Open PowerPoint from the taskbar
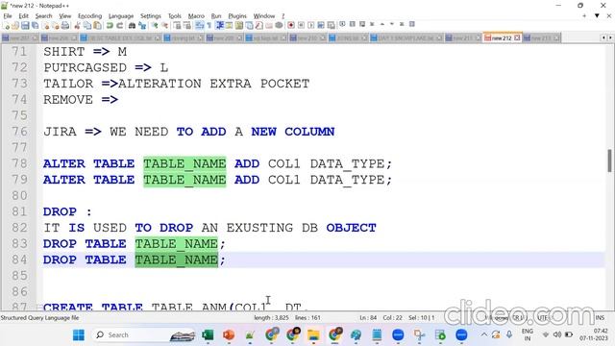 229,335
